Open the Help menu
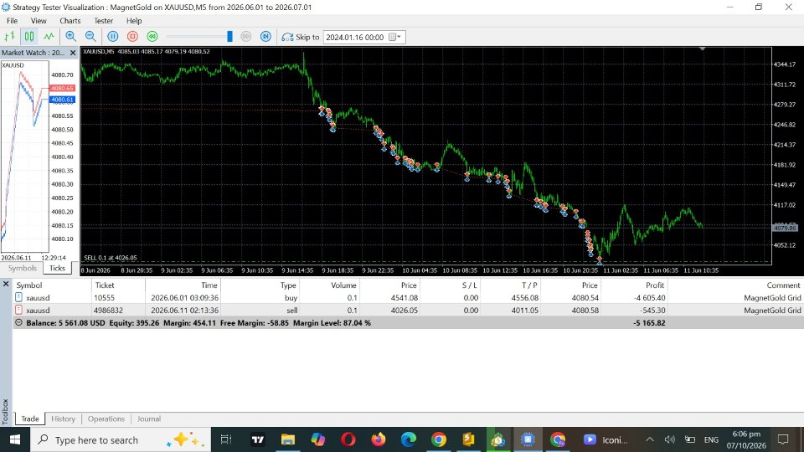 pyautogui.click(x=134, y=21)
